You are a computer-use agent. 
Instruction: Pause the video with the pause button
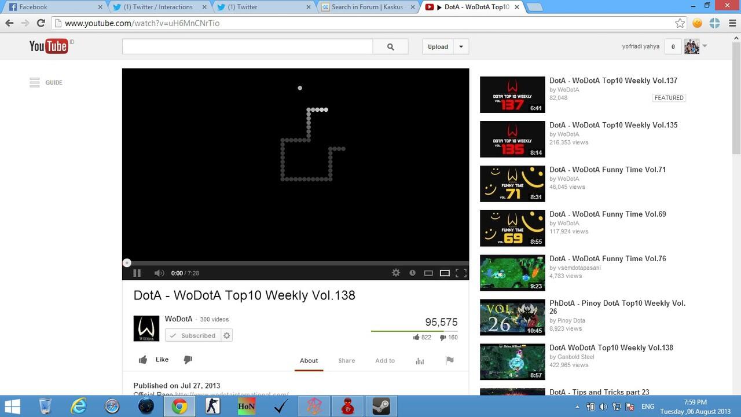tap(137, 273)
